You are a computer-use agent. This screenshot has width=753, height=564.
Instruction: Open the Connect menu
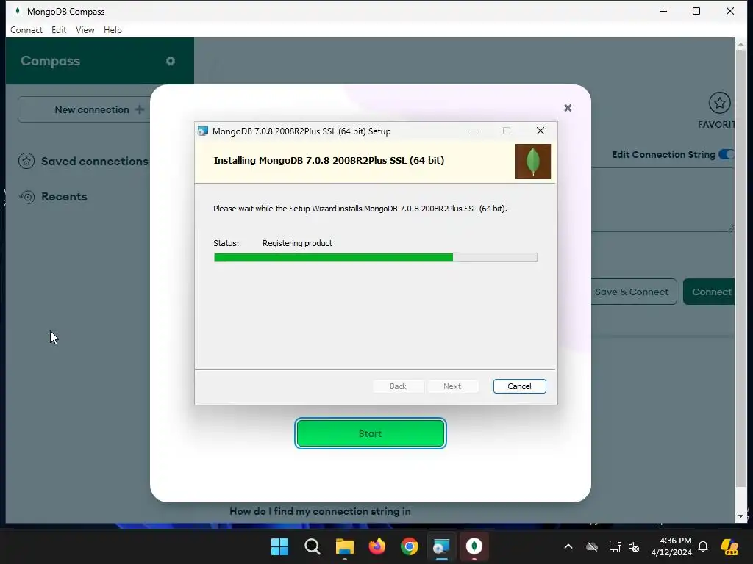26,29
